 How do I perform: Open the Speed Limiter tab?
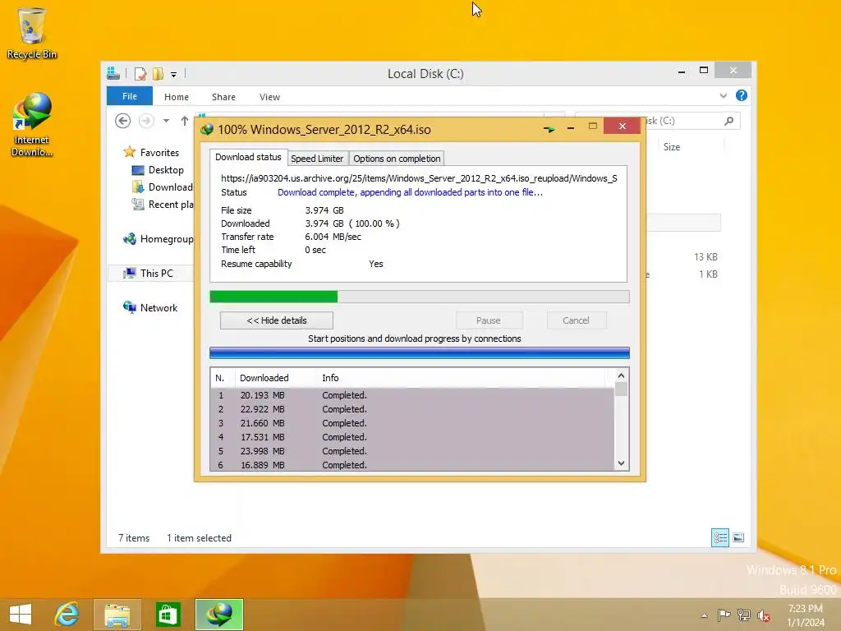(x=317, y=159)
